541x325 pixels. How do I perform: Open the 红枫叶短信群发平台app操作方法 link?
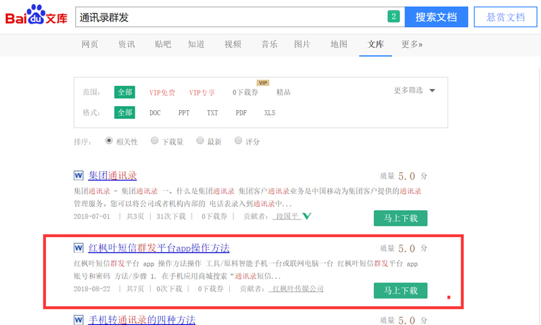[x=159, y=248]
